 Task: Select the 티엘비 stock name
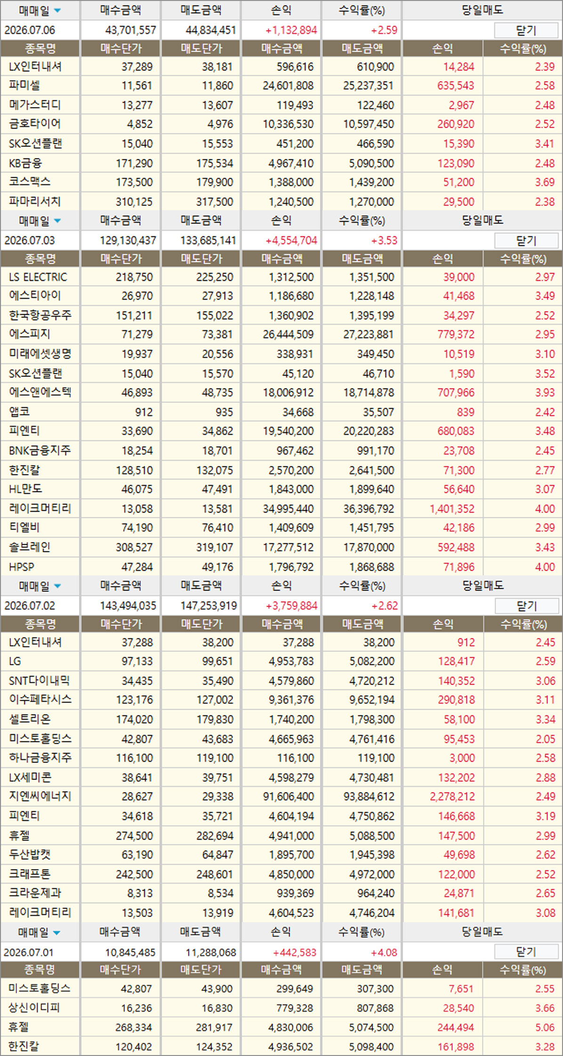[24, 528]
